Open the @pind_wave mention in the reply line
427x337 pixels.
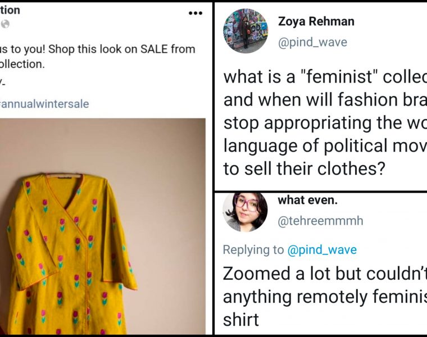(322, 250)
